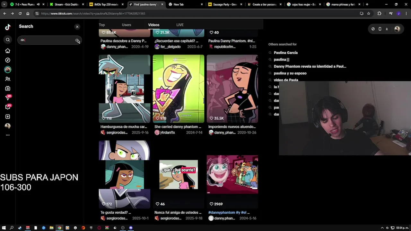Open the 'Paulina descubre a Danny P...' caption
This screenshot has width=411, height=231.
click(x=123, y=41)
